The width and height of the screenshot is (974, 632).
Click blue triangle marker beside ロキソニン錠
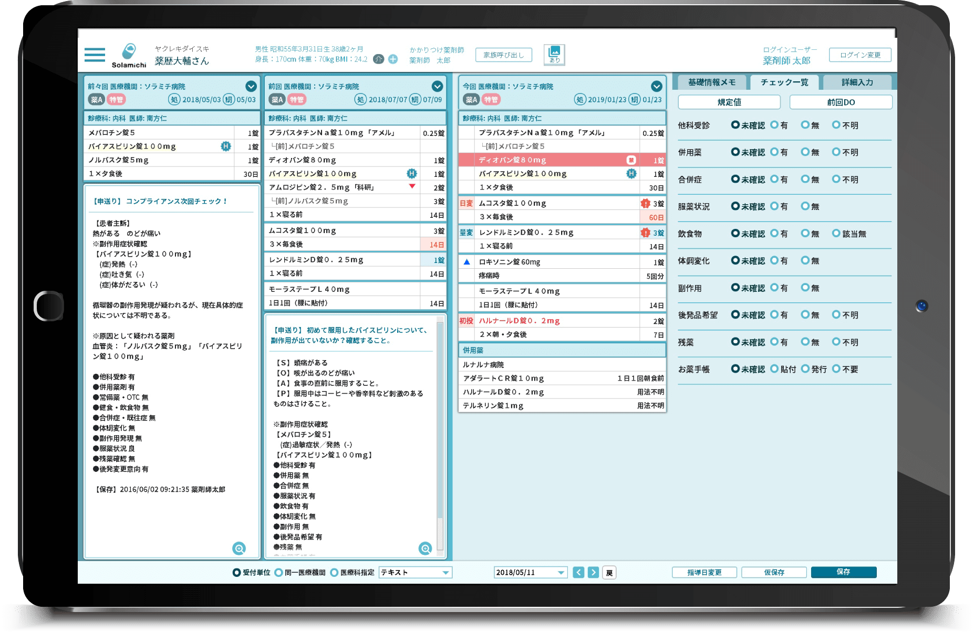click(467, 262)
